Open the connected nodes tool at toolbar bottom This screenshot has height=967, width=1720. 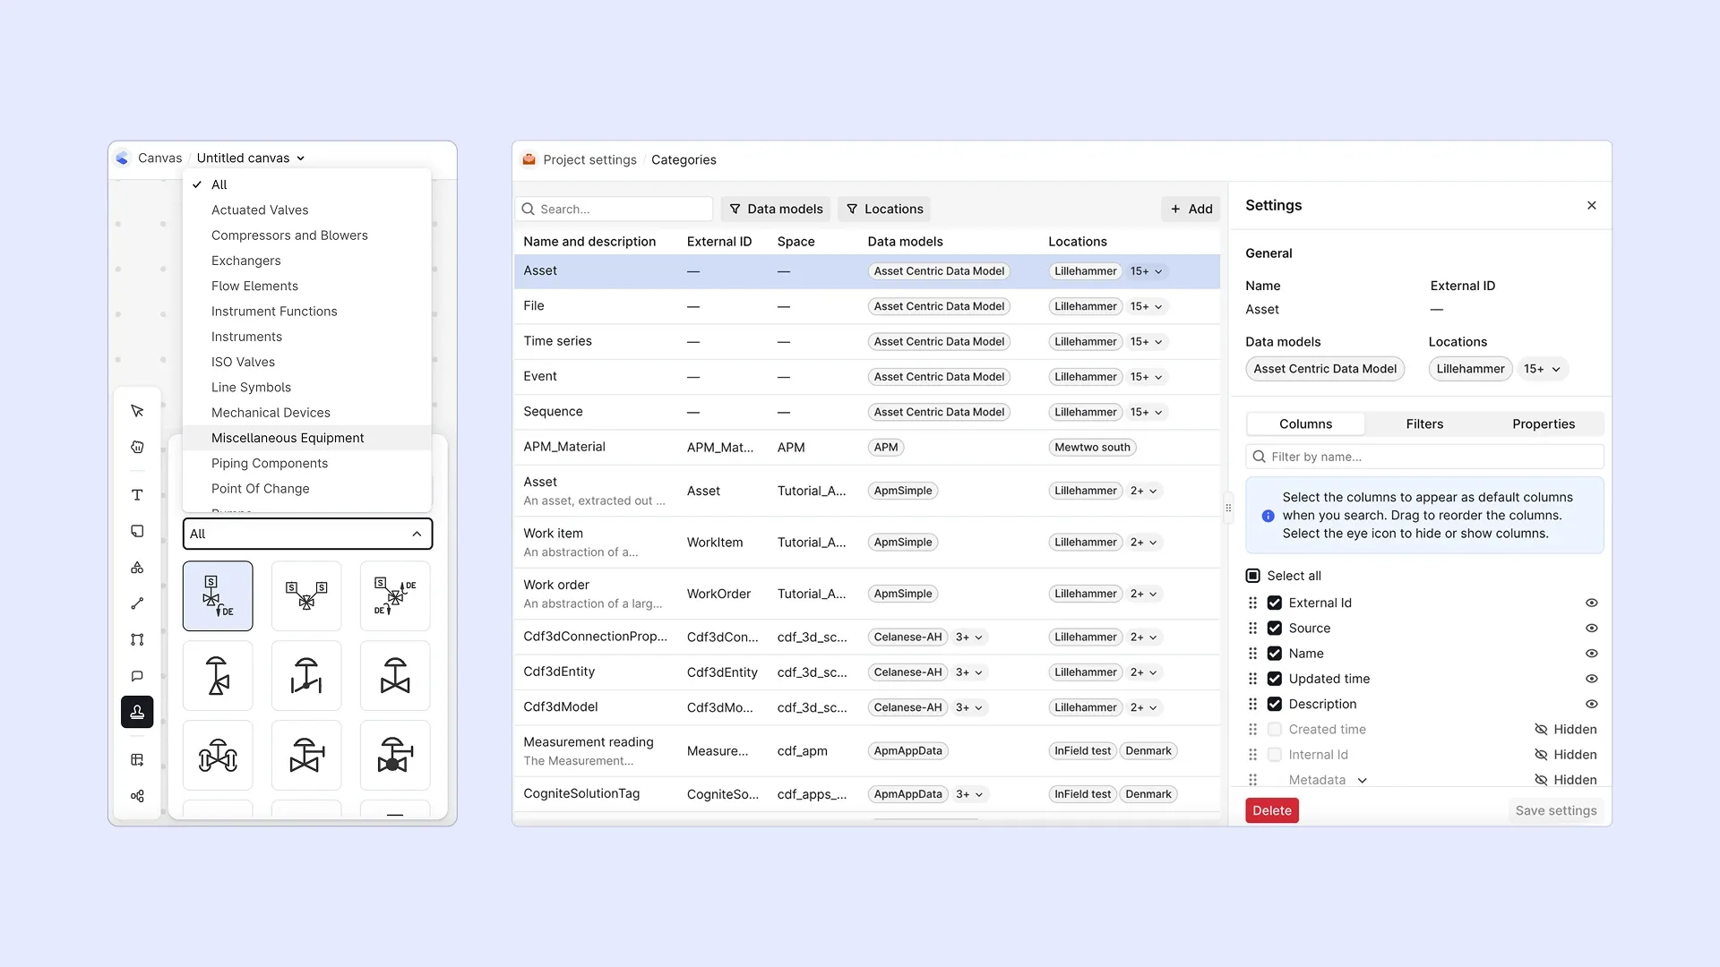coord(137,796)
